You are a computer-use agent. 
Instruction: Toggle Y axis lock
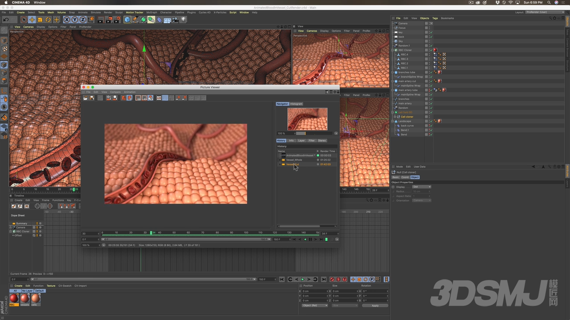click(75, 20)
